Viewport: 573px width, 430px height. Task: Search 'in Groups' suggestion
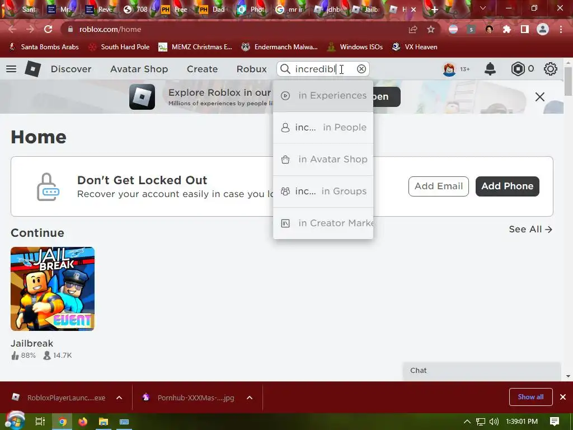point(323,191)
